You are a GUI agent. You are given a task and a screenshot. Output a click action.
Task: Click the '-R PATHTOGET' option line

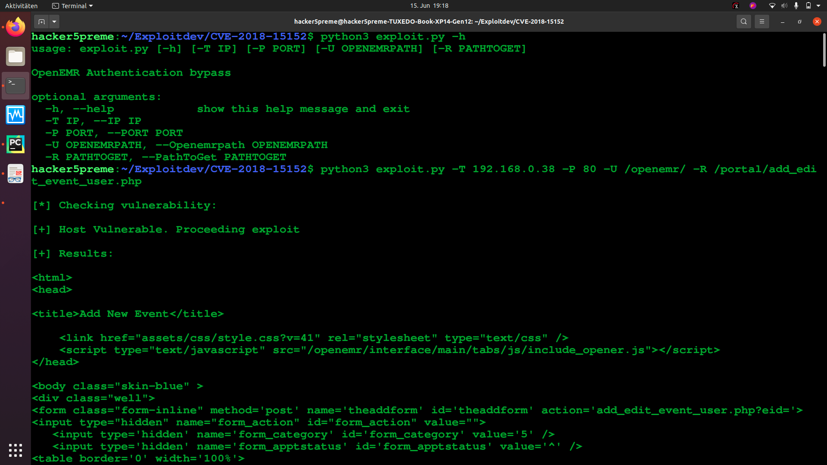coord(165,157)
